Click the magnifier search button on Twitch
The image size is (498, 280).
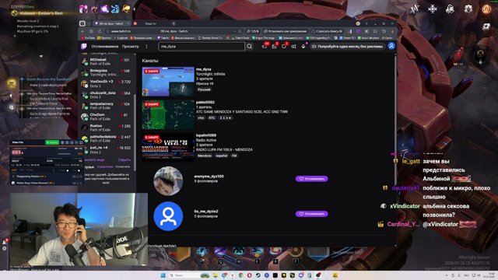point(250,47)
